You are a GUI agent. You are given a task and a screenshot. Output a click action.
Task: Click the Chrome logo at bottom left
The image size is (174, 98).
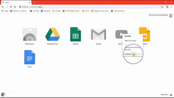3,94
